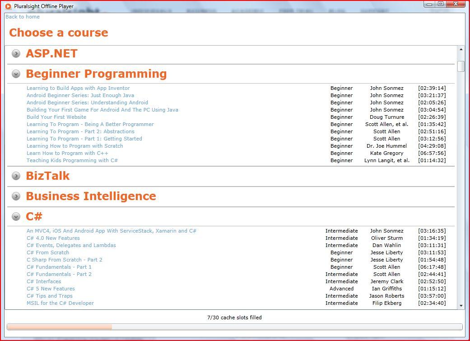Open Android Beginner Series: Just Enough Java

point(80,95)
